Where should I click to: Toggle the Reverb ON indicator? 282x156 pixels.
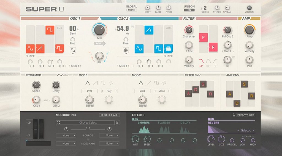click(x=211, y=119)
